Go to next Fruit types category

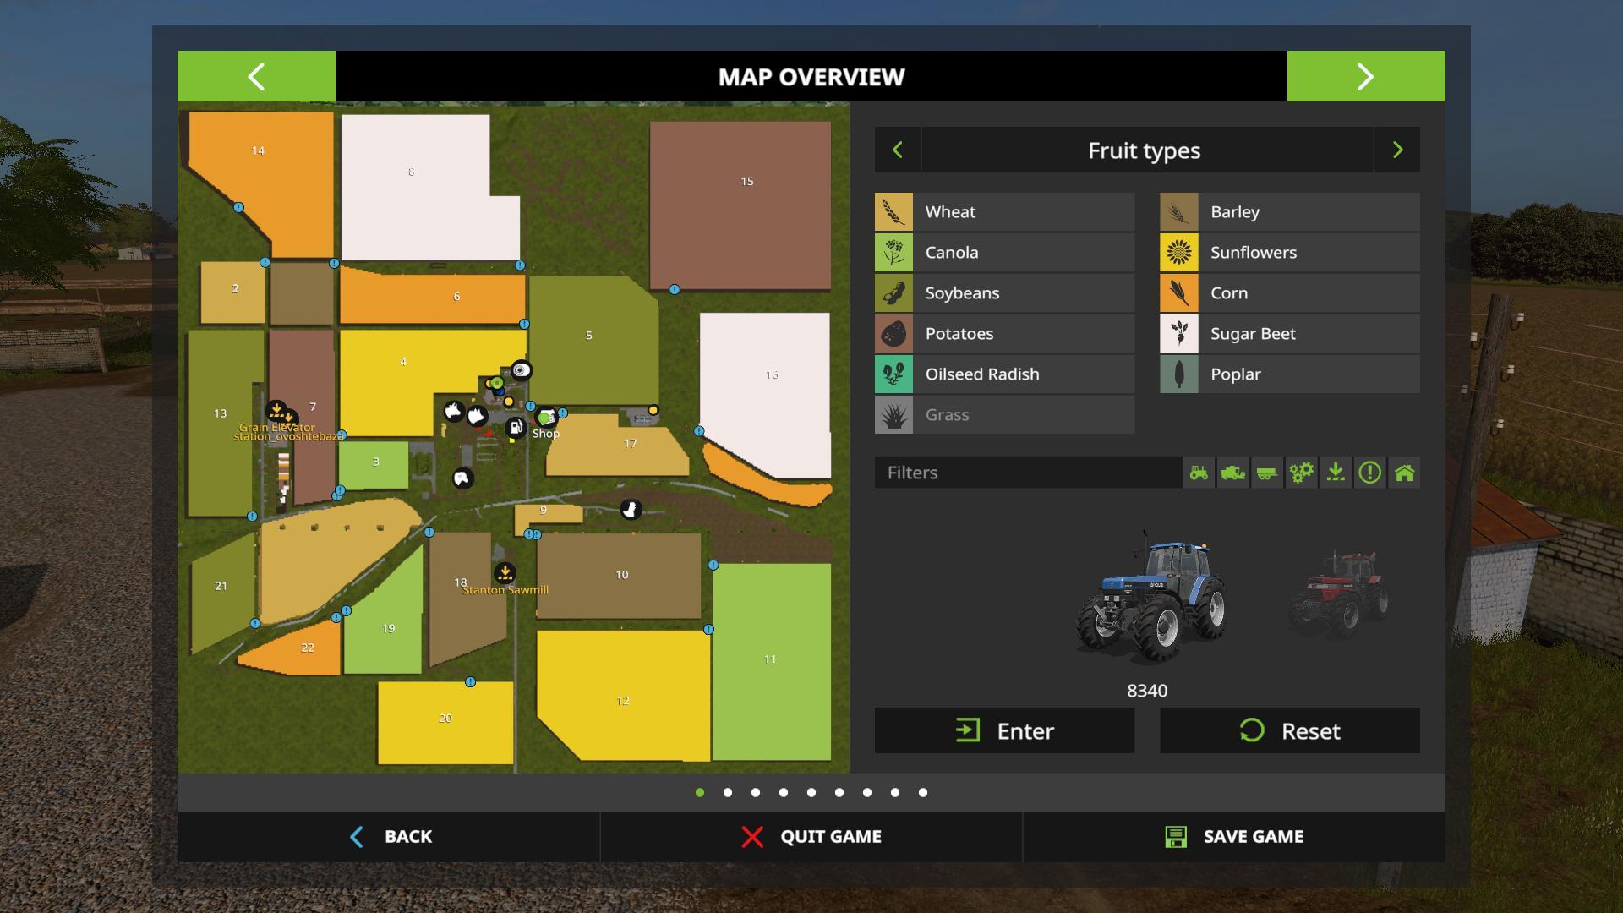[1397, 150]
